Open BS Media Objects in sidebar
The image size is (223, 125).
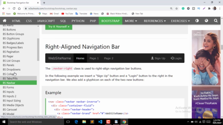(13, 105)
